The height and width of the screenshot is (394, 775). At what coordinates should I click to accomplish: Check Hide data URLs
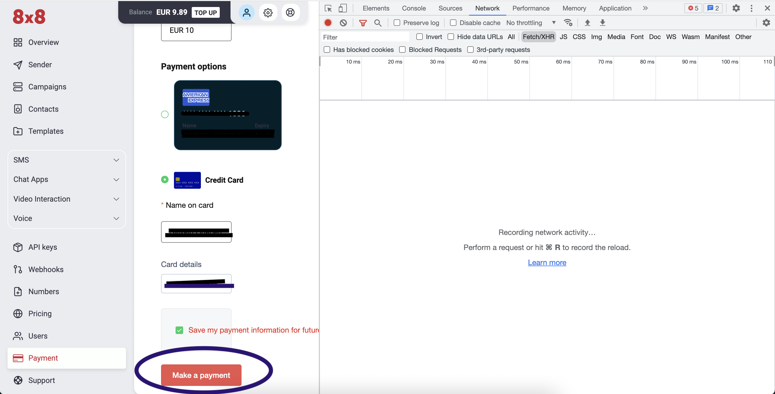click(451, 37)
